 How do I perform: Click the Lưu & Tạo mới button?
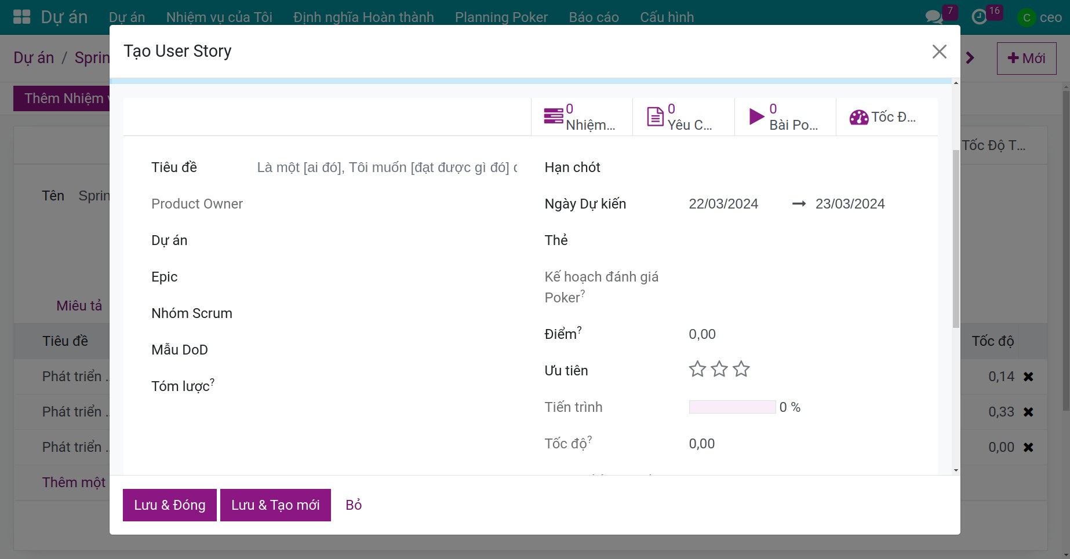(x=275, y=505)
